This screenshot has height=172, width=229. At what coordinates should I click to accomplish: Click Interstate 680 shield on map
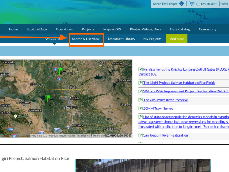point(10,129)
